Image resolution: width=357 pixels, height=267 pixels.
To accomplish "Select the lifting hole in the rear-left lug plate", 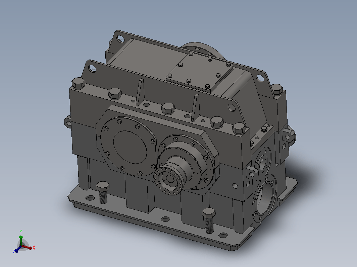I will tap(121, 39).
